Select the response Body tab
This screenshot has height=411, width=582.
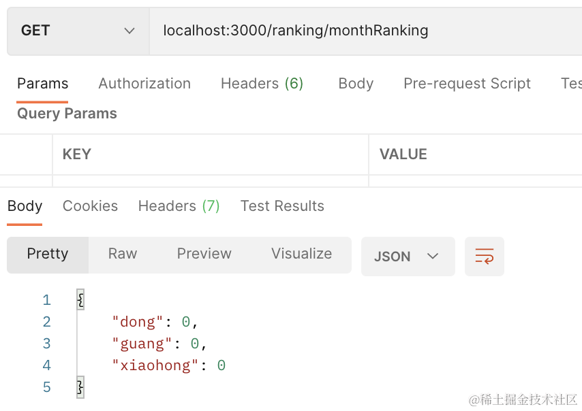coord(25,206)
